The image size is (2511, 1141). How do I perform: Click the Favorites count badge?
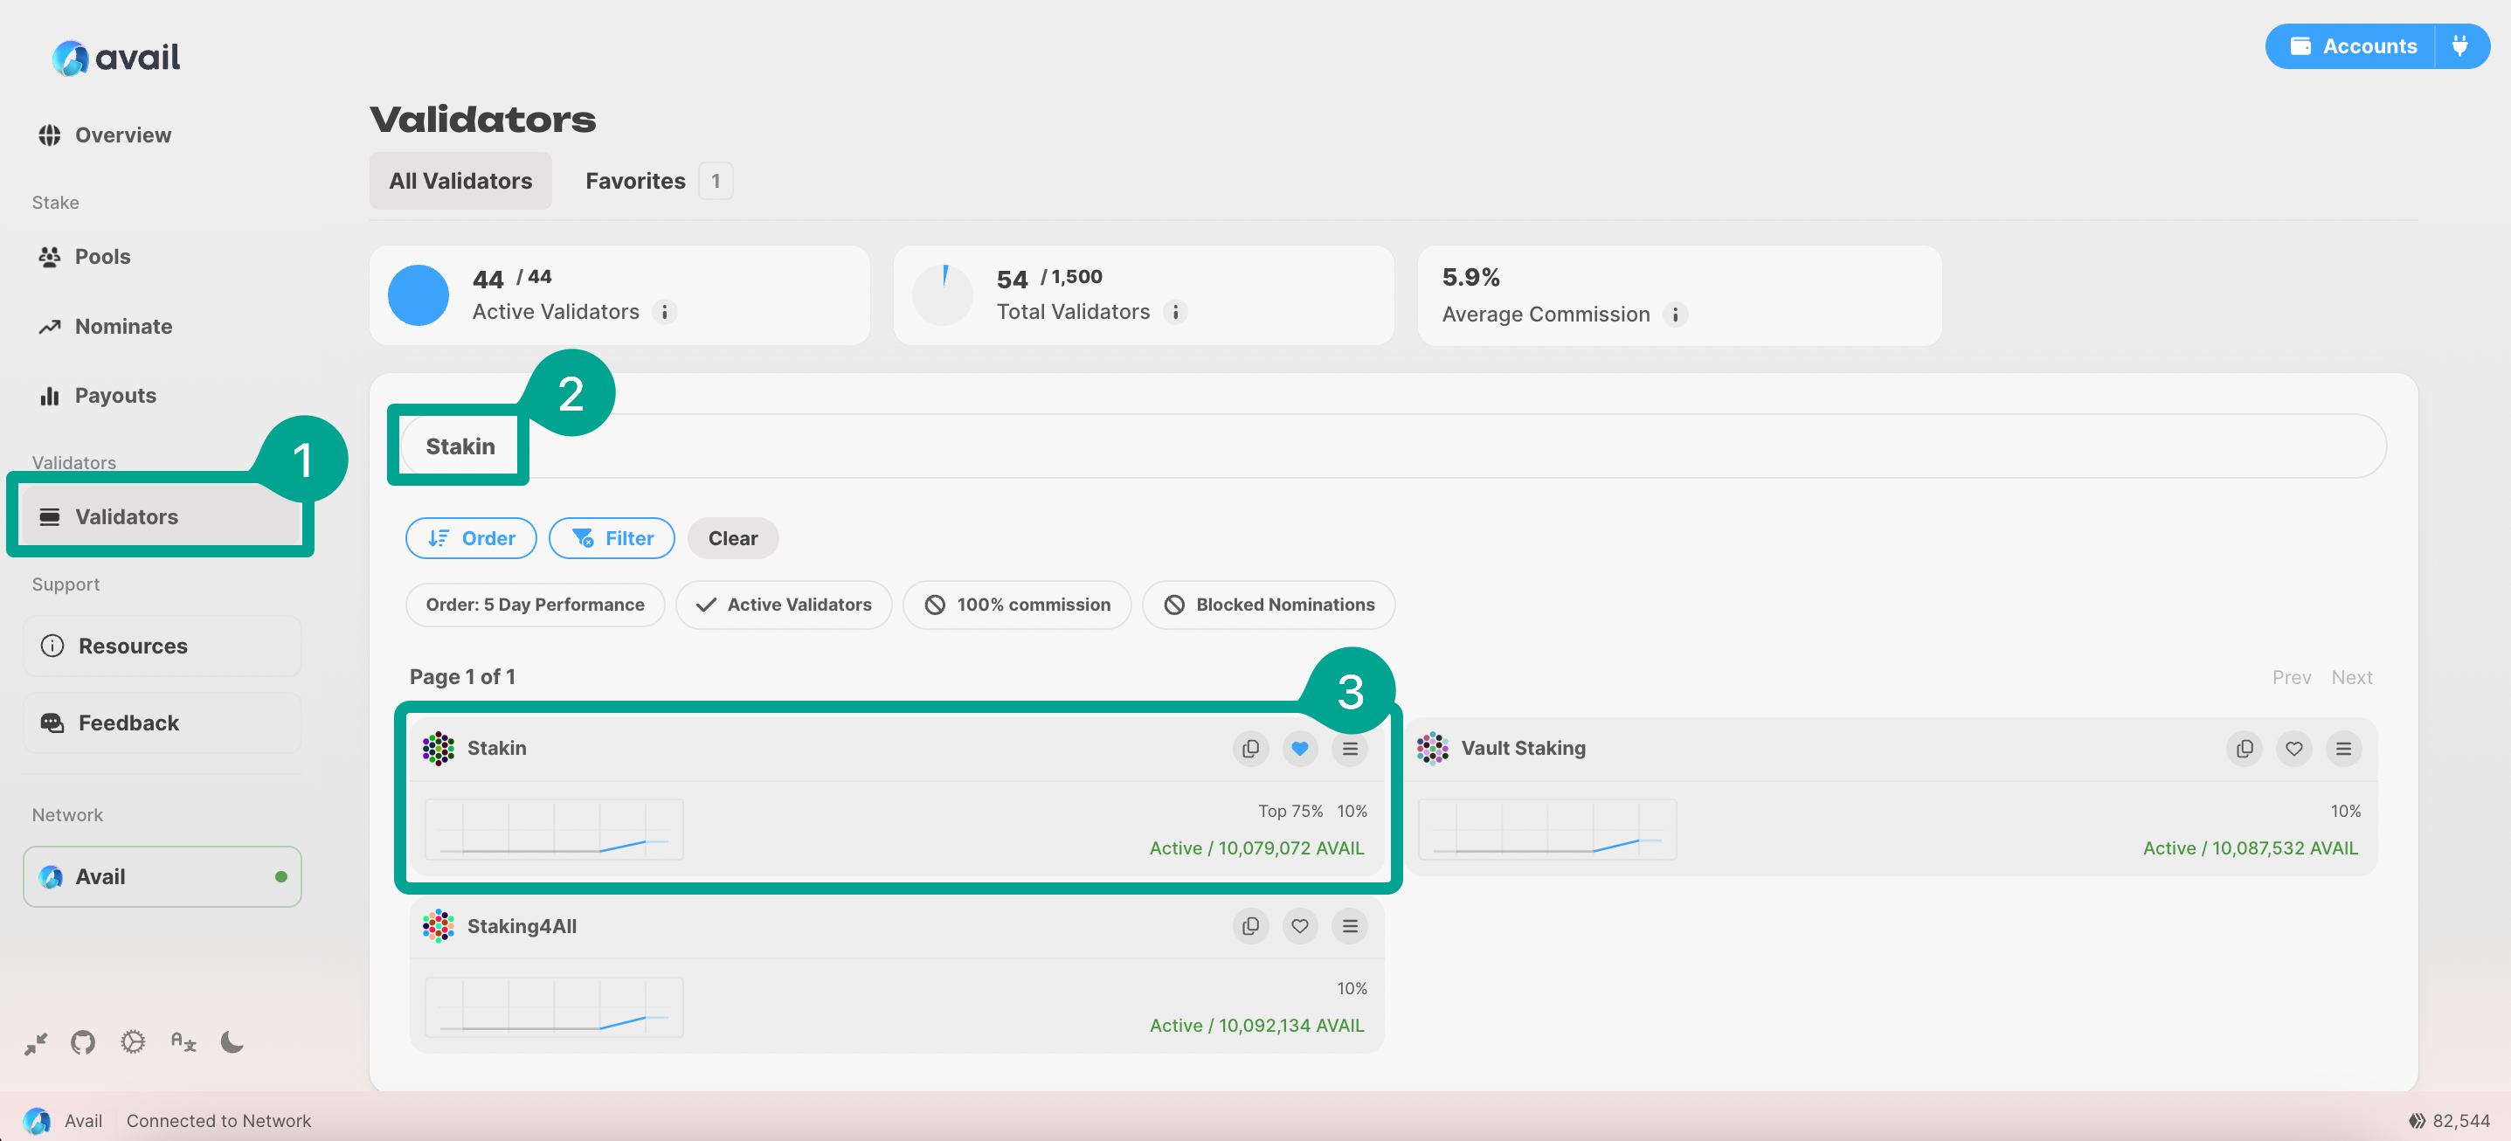point(716,181)
